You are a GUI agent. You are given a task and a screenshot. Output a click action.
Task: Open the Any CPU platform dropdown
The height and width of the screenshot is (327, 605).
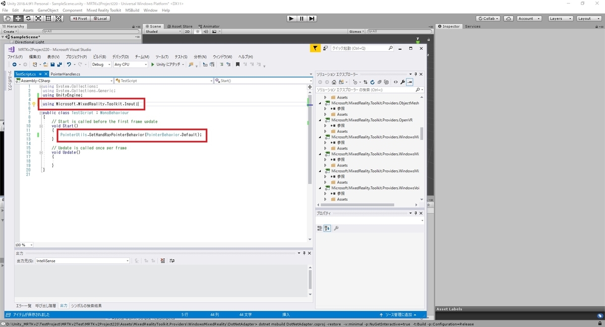131,64
